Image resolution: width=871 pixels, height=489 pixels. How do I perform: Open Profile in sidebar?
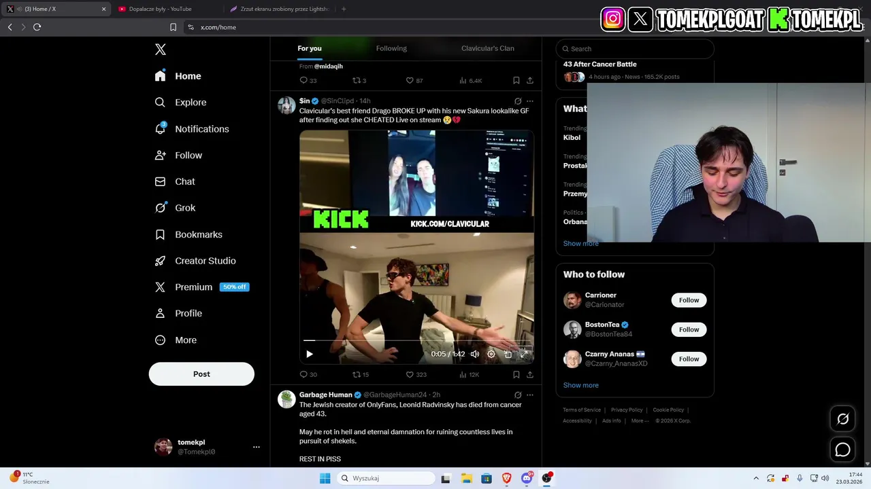(179, 314)
